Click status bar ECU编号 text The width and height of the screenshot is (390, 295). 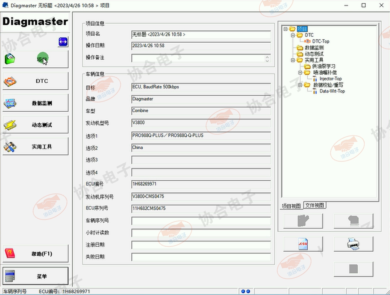[x=64, y=291]
